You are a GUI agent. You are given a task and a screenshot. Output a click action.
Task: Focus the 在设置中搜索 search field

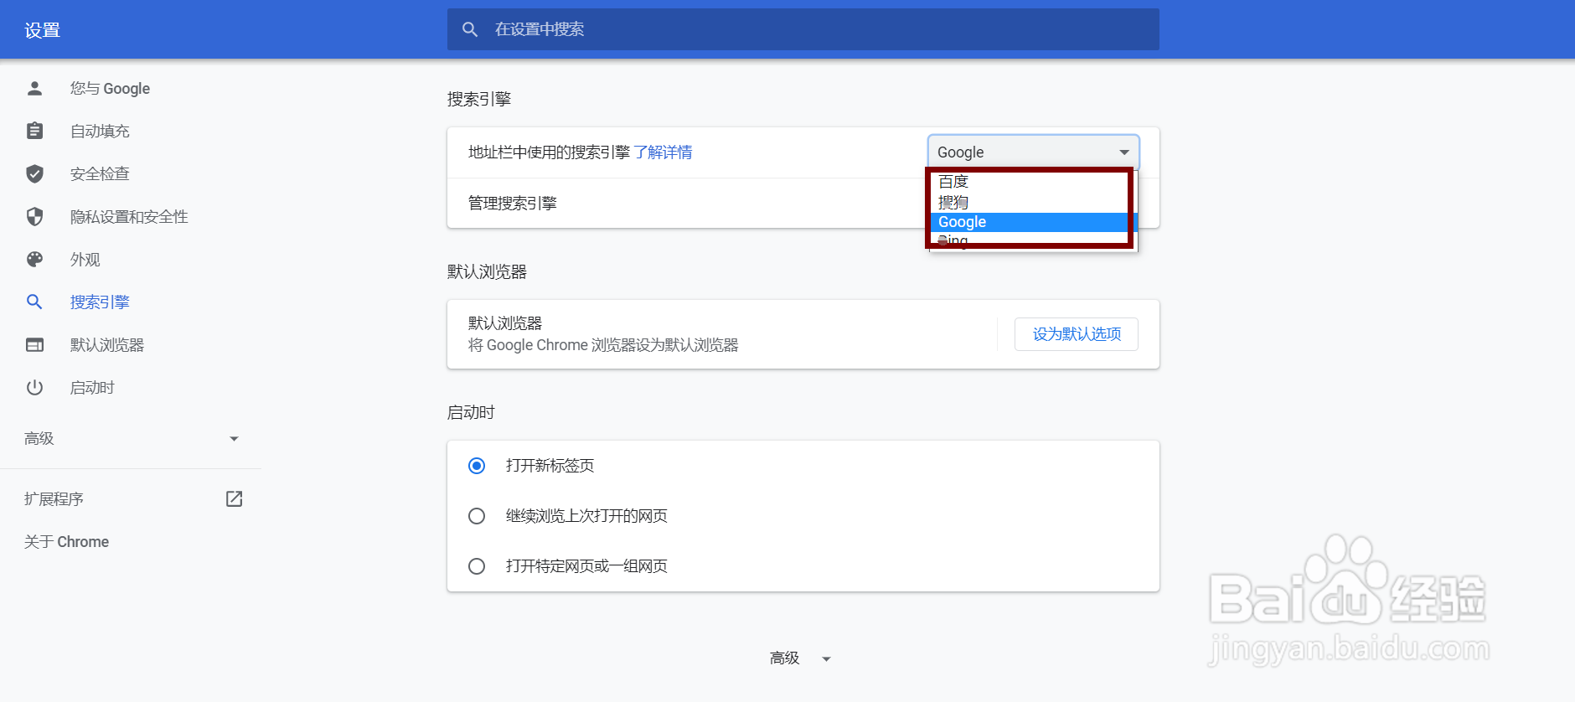coord(803,29)
